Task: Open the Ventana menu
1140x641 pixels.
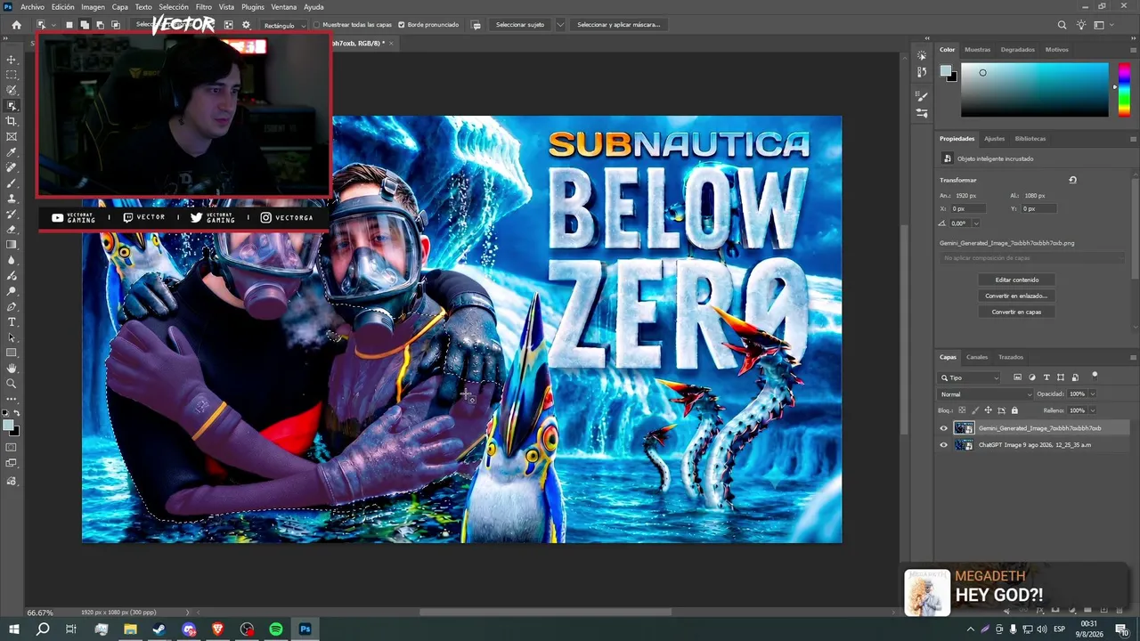Action: coord(284,7)
